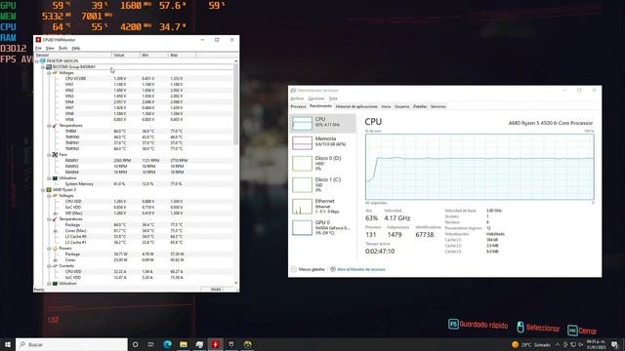Show hidden tray icons chevron
The width and height of the screenshot is (625, 351).
coord(558,344)
